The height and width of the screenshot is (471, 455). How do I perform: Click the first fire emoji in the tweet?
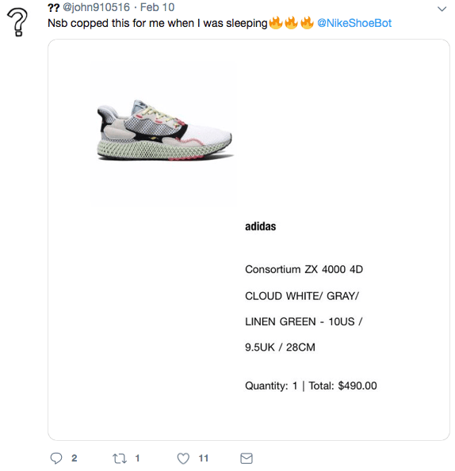point(276,23)
